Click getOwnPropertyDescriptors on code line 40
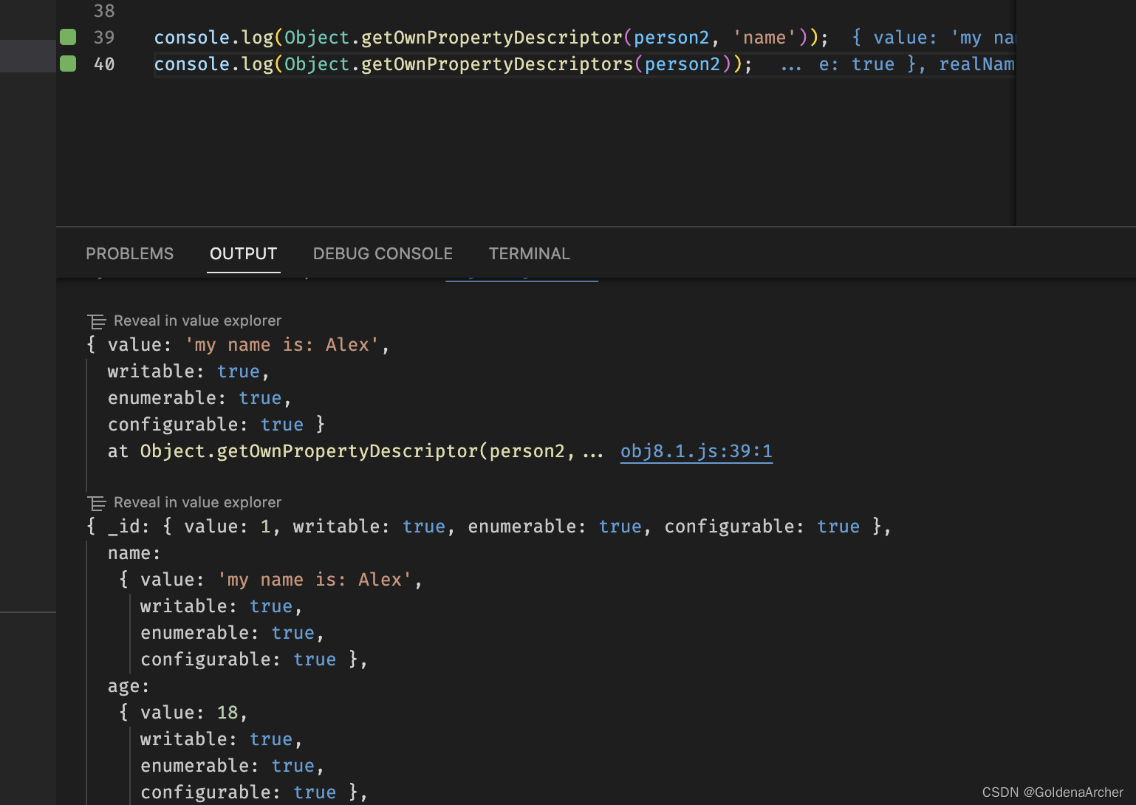This screenshot has width=1136, height=805. click(497, 64)
